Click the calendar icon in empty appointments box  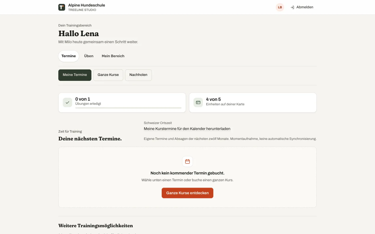point(187,161)
